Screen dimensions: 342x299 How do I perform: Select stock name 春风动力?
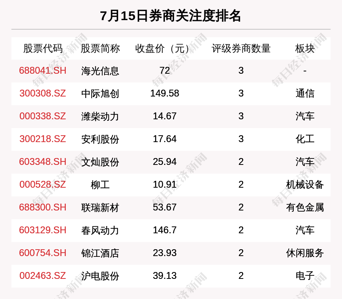coord(100,231)
